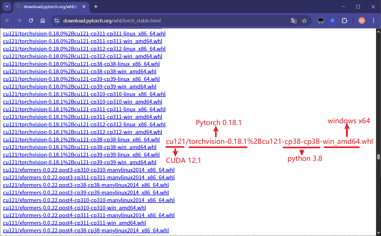The width and height of the screenshot is (381, 236).
Task: Download torchvision-0.18.1 cu121 cp310 win_amd64 wheel
Action: (83, 102)
